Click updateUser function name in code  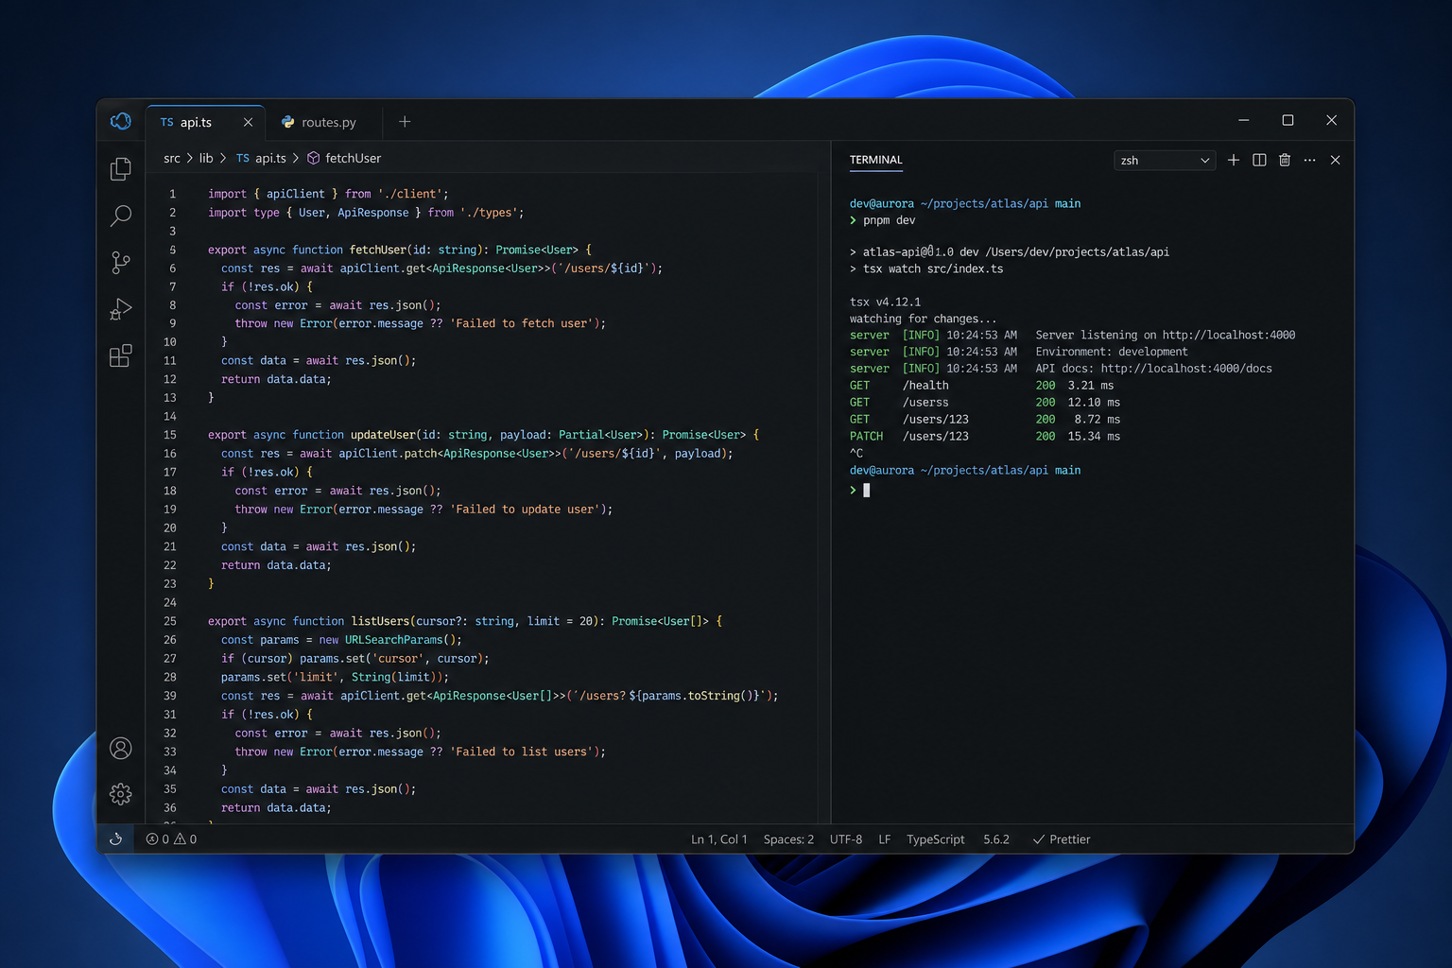383,435
